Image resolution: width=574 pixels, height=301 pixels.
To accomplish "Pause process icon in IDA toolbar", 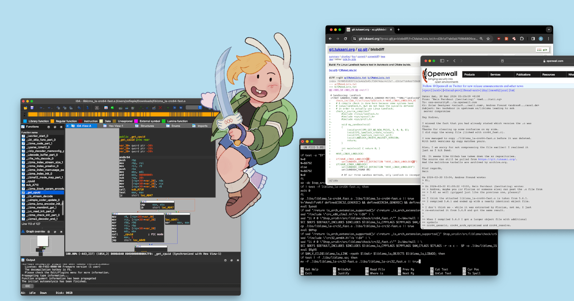I will click(175, 108).
